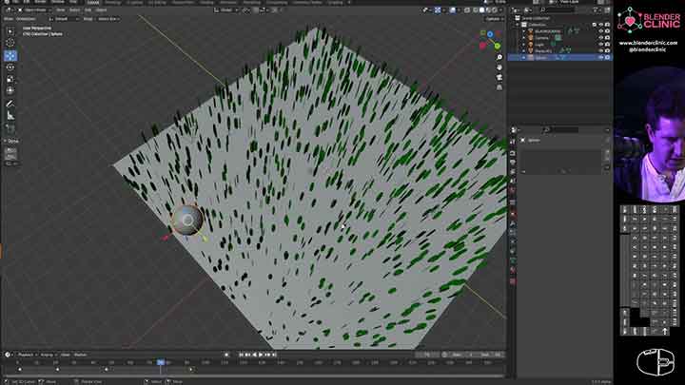
Task: Click the green Y axis gizmo ball
Action: point(498,46)
